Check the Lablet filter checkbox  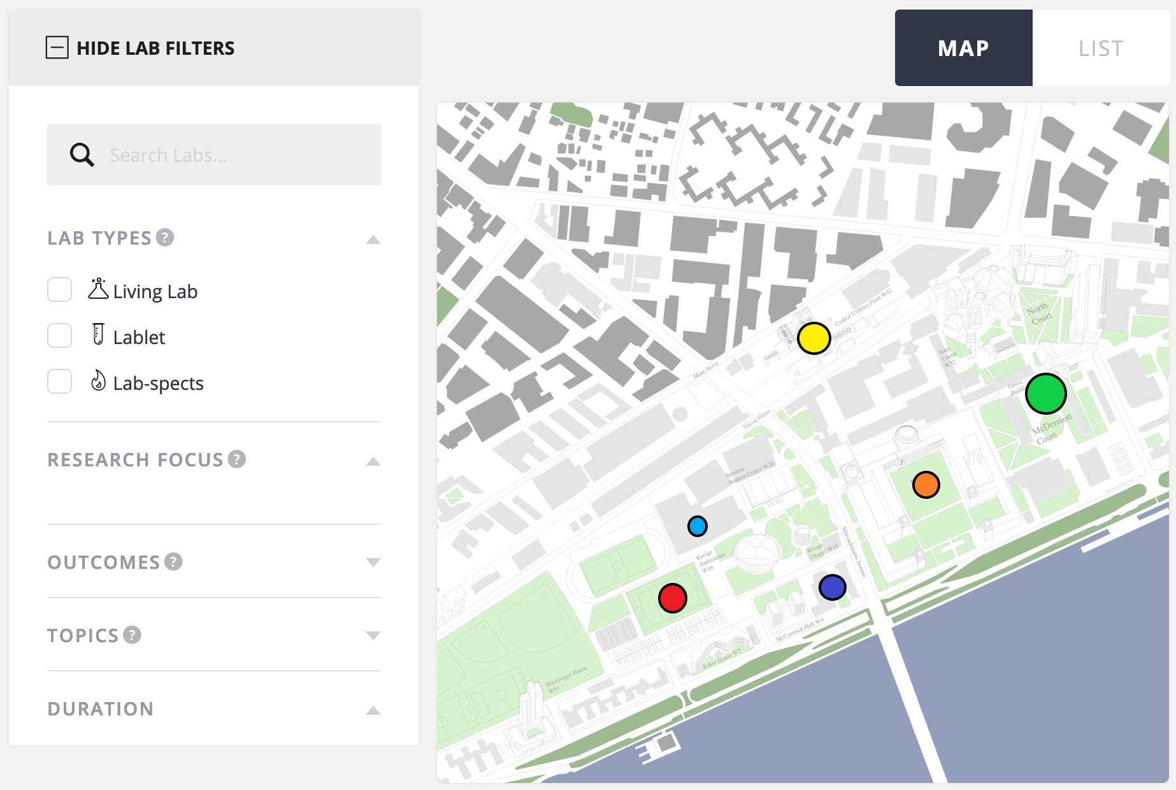click(59, 336)
